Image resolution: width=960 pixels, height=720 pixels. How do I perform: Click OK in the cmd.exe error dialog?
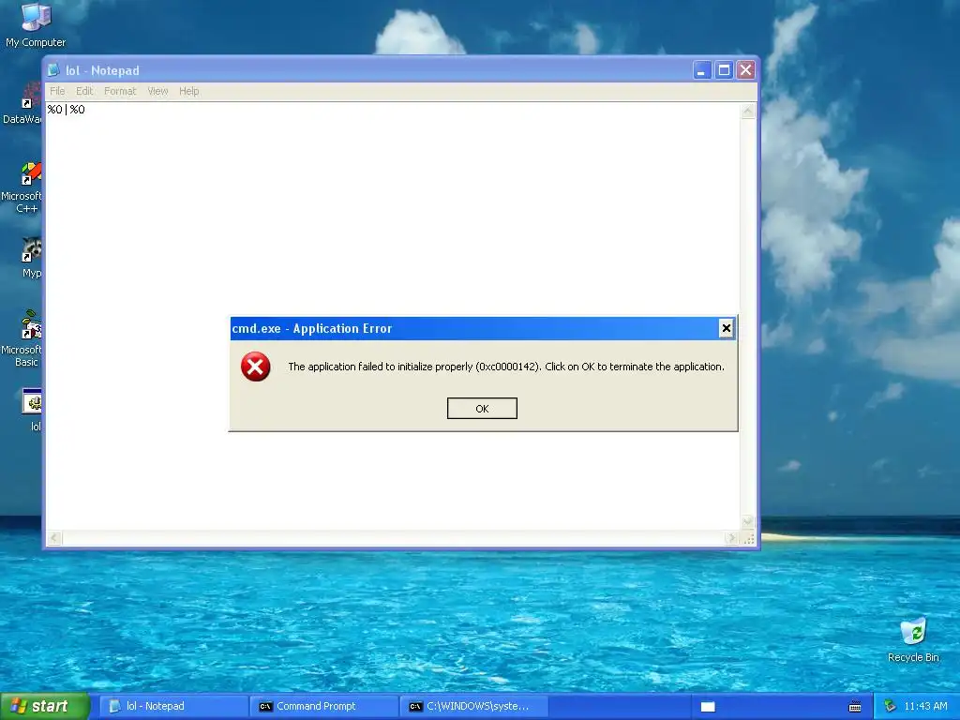(x=482, y=409)
